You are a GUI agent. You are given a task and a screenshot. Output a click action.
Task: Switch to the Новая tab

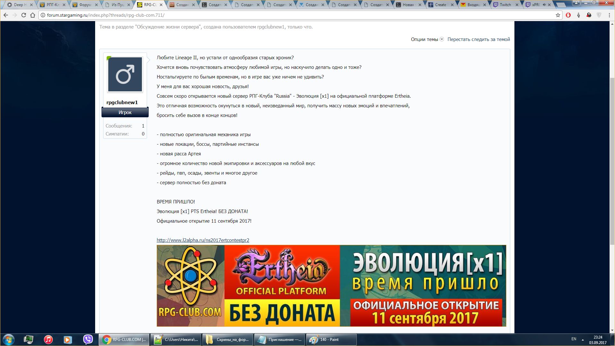[x=408, y=5]
